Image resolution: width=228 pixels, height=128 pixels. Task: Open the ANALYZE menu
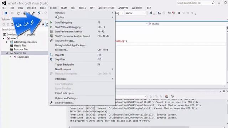click(123, 8)
